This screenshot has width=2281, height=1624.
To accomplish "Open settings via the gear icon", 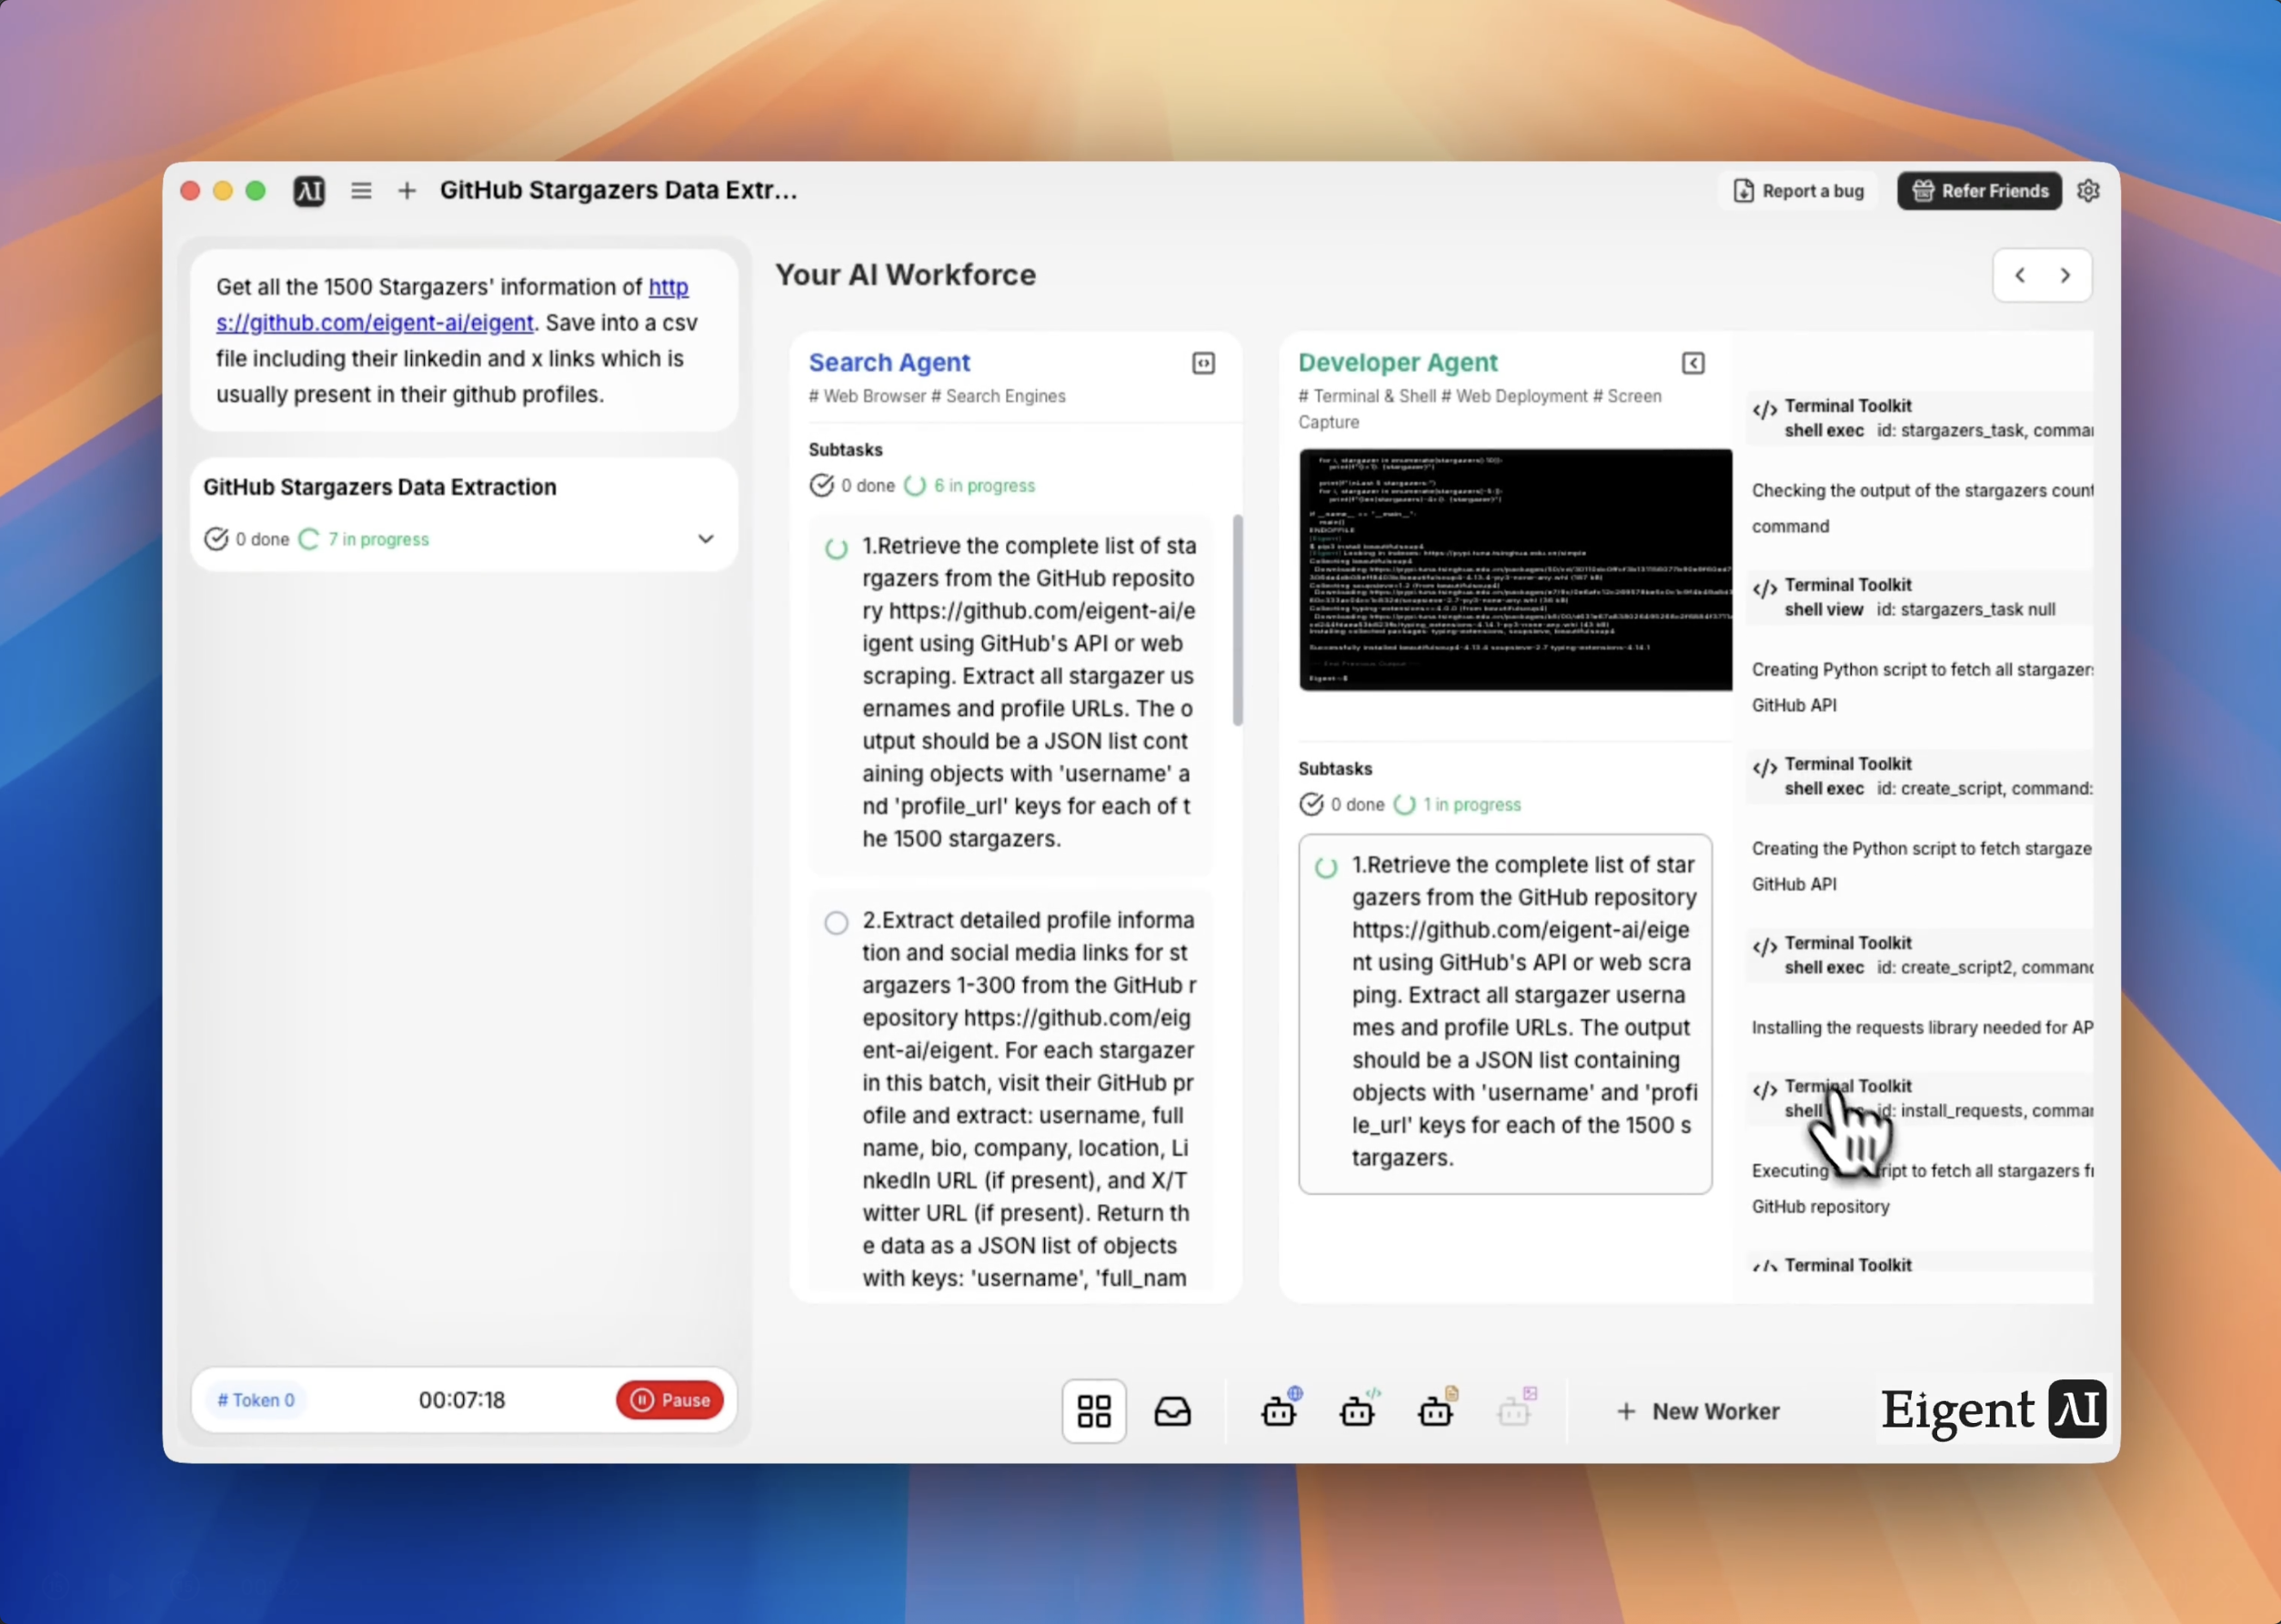I will (x=2088, y=191).
